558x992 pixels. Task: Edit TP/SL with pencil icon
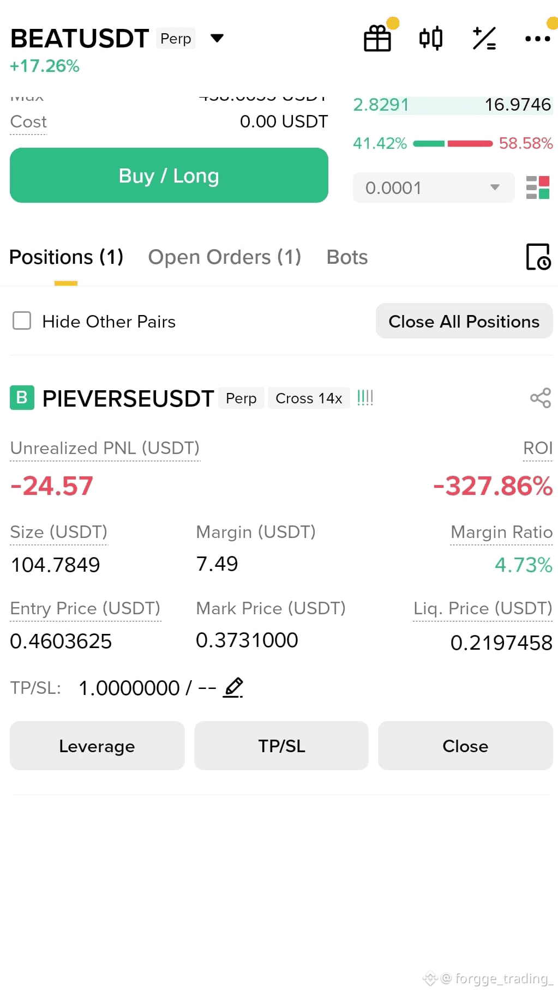coord(233,687)
